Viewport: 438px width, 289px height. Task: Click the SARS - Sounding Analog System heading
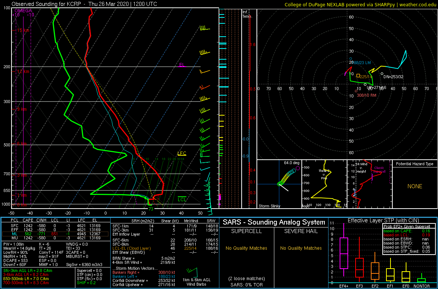coord(274,222)
